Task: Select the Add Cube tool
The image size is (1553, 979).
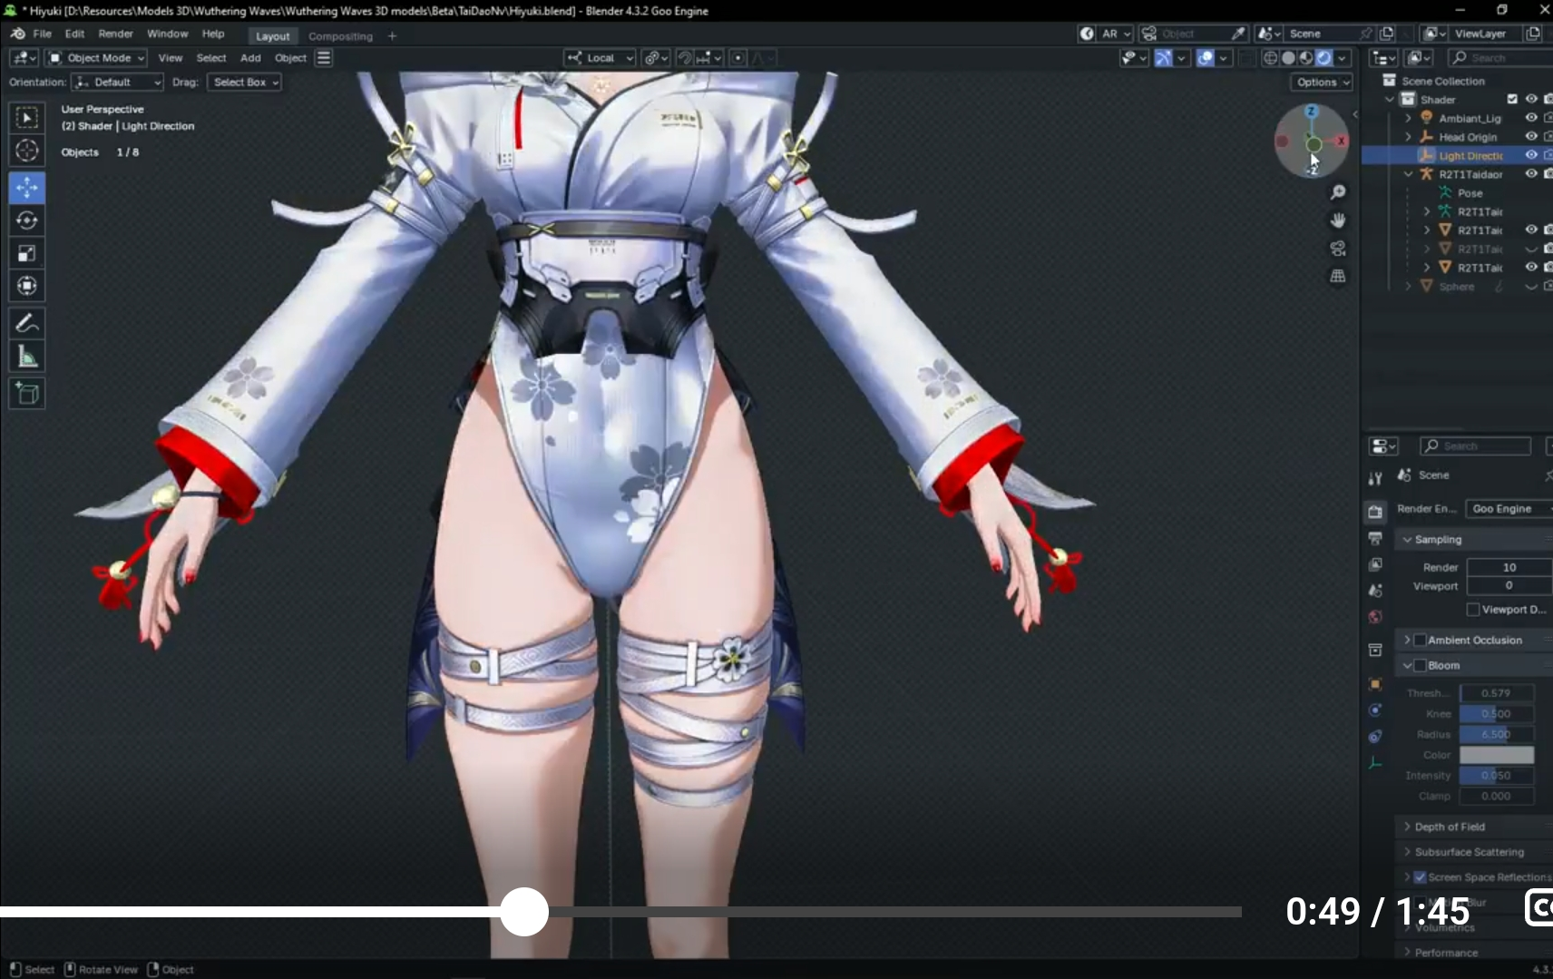Action: [27, 394]
